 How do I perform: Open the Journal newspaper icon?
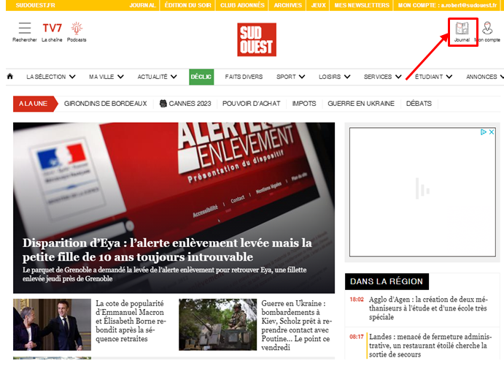462,28
